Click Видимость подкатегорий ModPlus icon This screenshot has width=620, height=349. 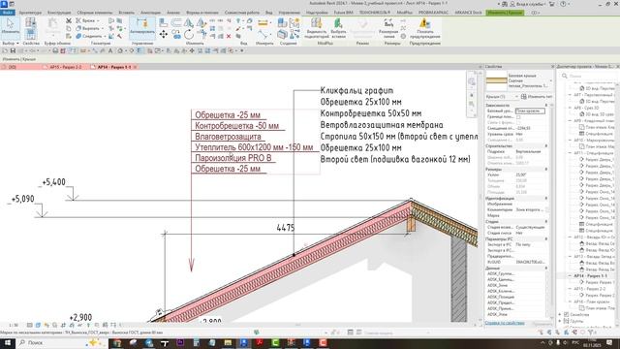[x=317, y=28]
